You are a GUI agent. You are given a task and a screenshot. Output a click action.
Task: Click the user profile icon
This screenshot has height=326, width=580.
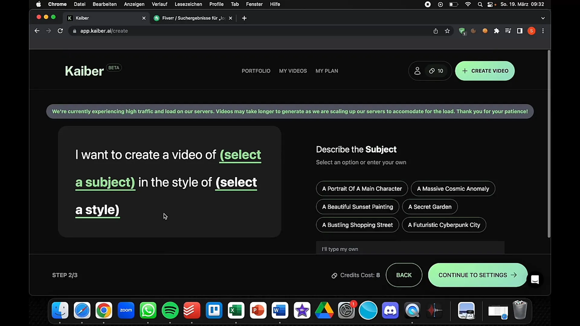(x=417, y=71)
